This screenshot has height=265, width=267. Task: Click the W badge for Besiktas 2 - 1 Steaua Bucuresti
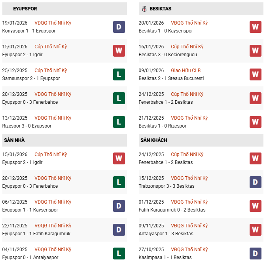[x=256, y=74]
